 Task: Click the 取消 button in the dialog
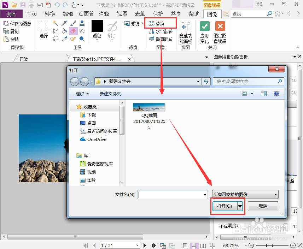tap(263, 206)
